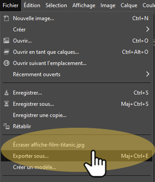Select Écraser affiche-film-titanic.jpg
This screenshot has height=182, width=155.
pos(77,145)
